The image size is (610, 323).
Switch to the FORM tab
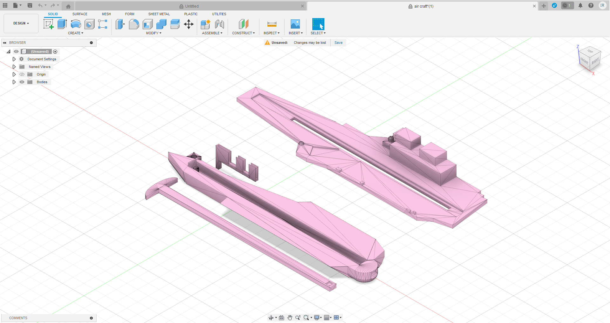coord(130,14)
